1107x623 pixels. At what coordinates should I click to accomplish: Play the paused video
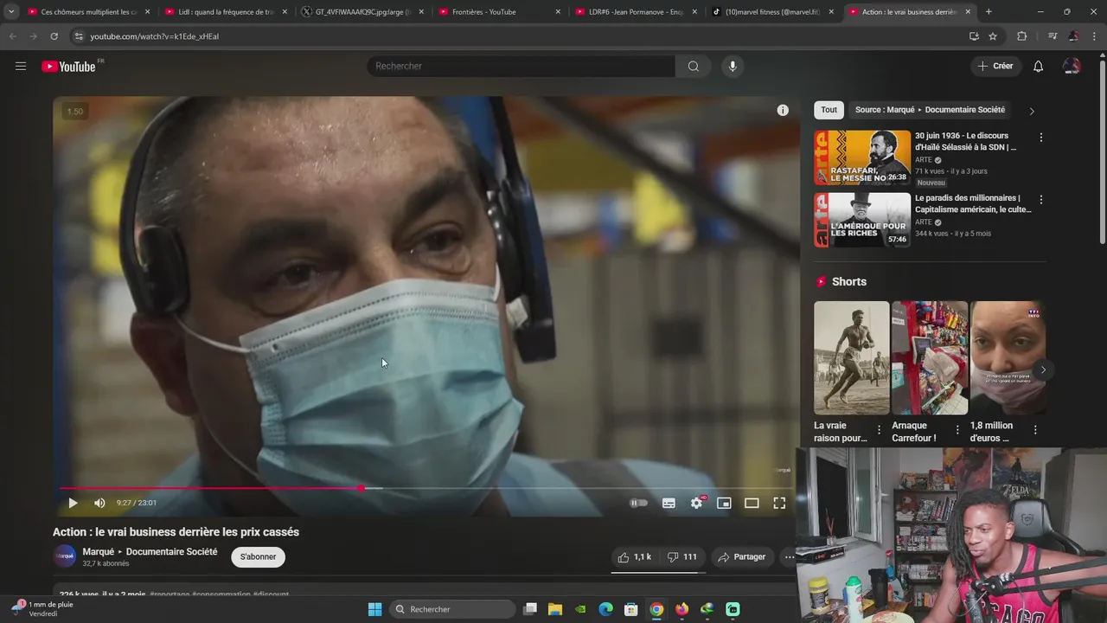(73, 503)
